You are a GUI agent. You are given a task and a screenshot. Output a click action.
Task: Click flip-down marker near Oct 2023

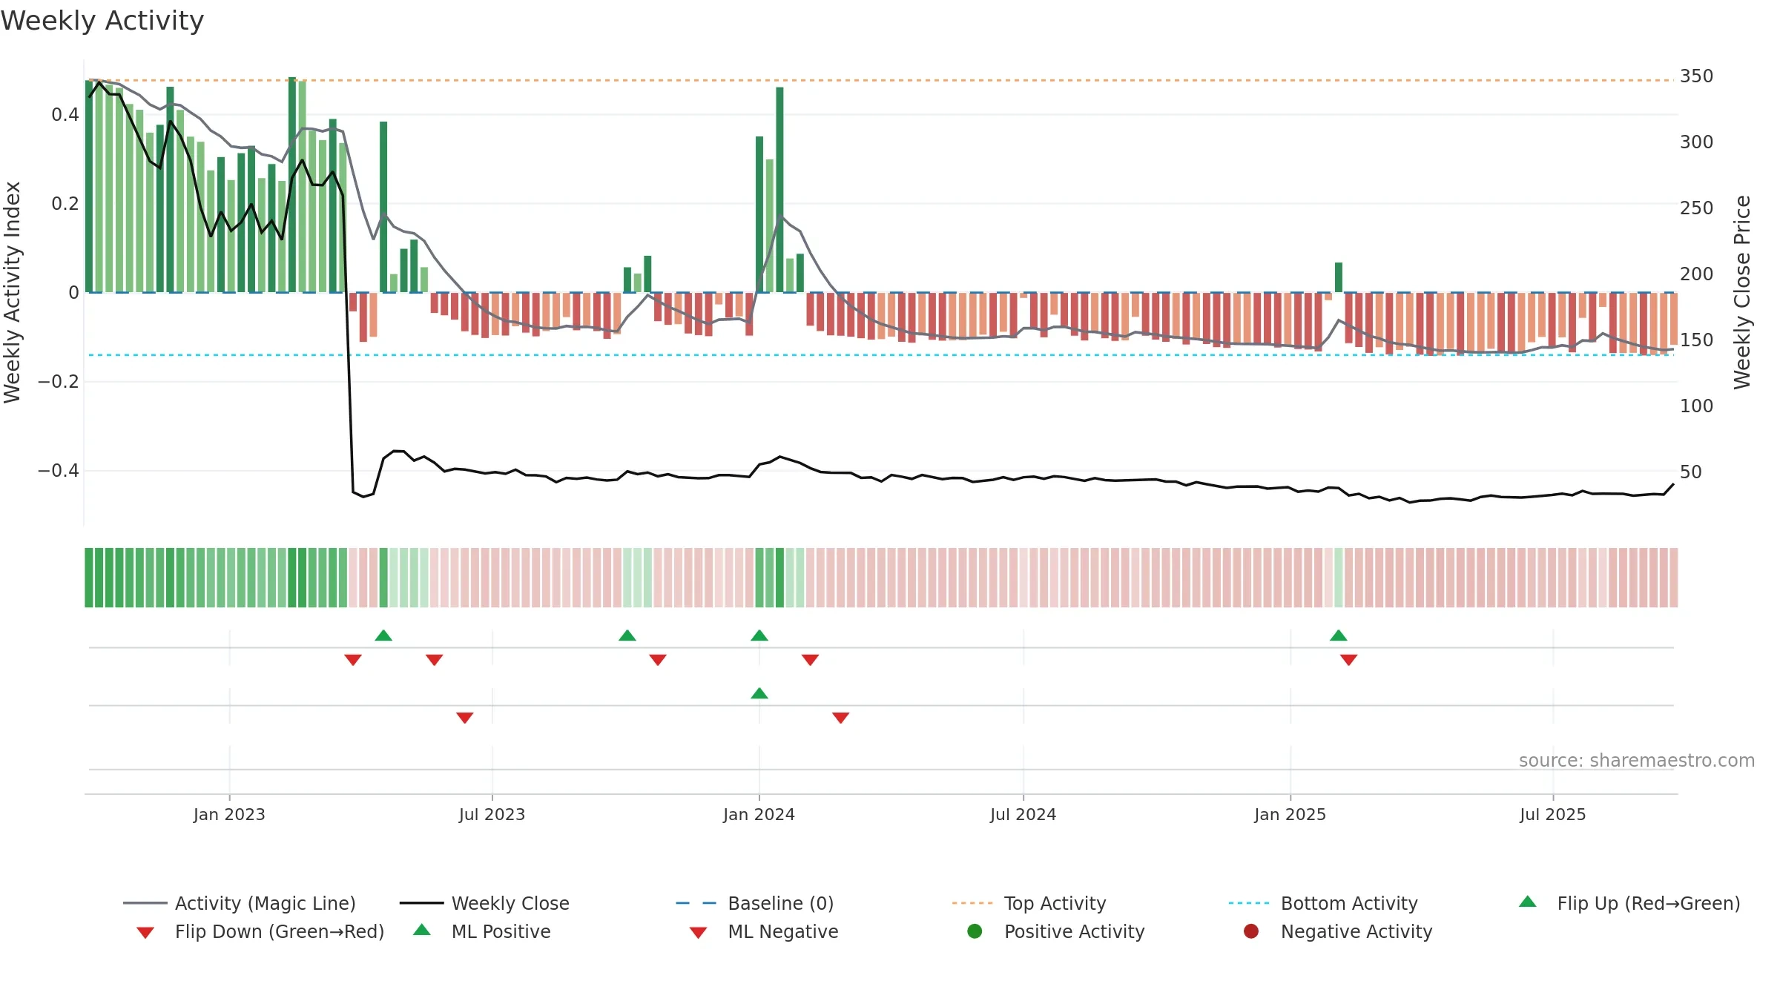pos(658,660)
